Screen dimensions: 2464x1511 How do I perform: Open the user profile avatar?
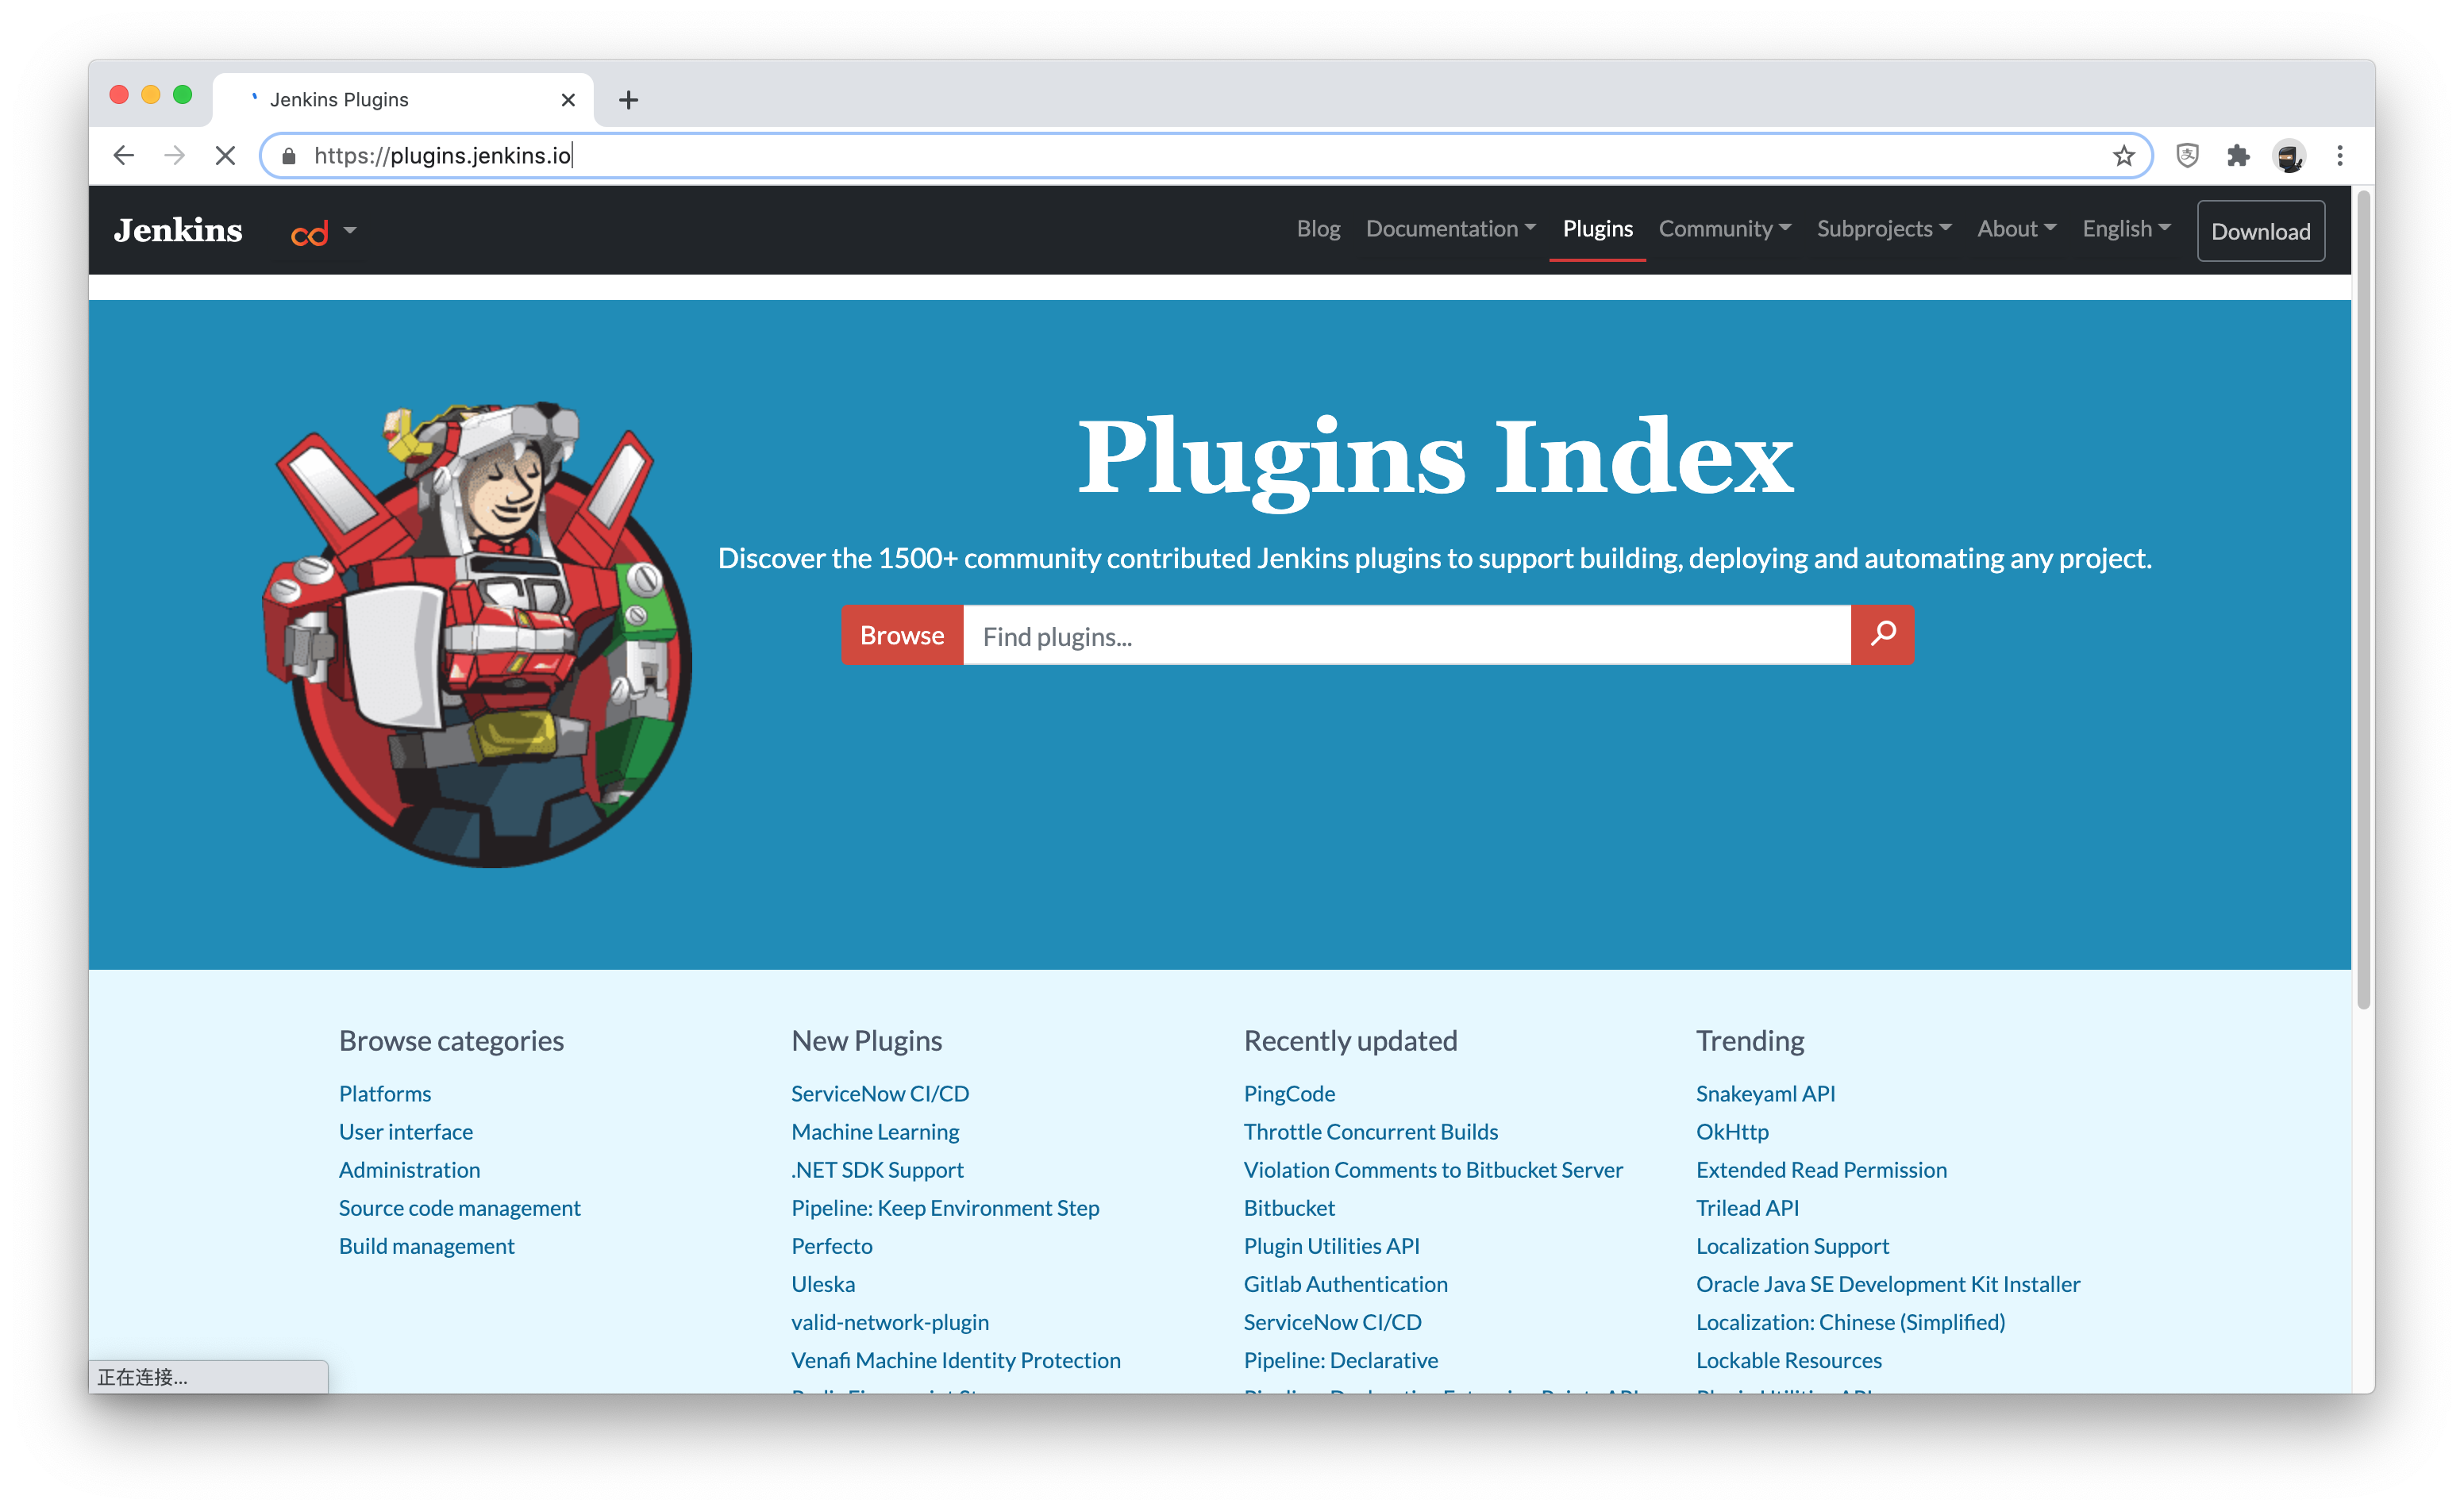(x=2289, y=155)
